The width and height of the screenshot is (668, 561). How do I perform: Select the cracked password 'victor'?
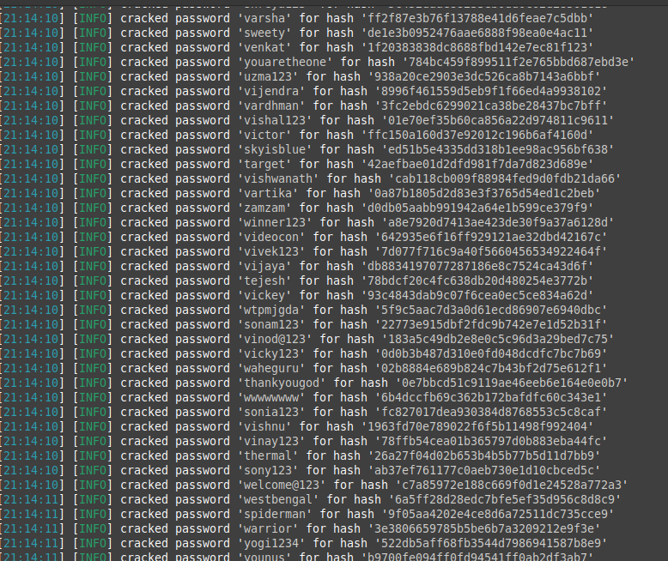click(x=264, y=135)
